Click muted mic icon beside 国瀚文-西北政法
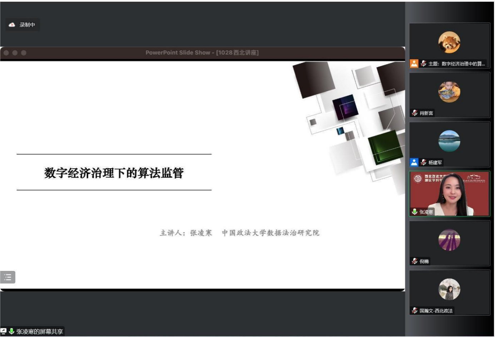This screenshot has width=495, height=337. point(415,311)
